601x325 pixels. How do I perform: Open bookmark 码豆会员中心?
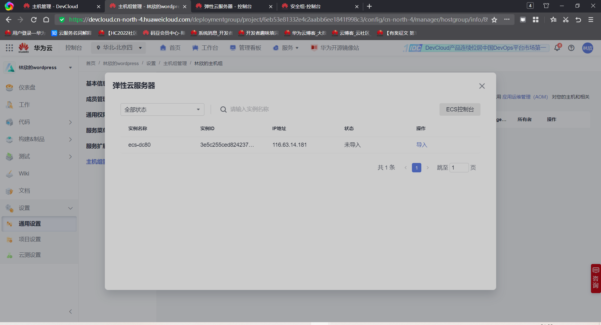[164, 33]
